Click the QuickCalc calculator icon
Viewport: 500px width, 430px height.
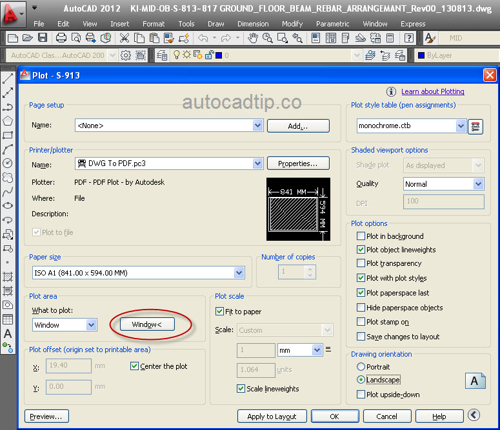(x=390, y=38)
